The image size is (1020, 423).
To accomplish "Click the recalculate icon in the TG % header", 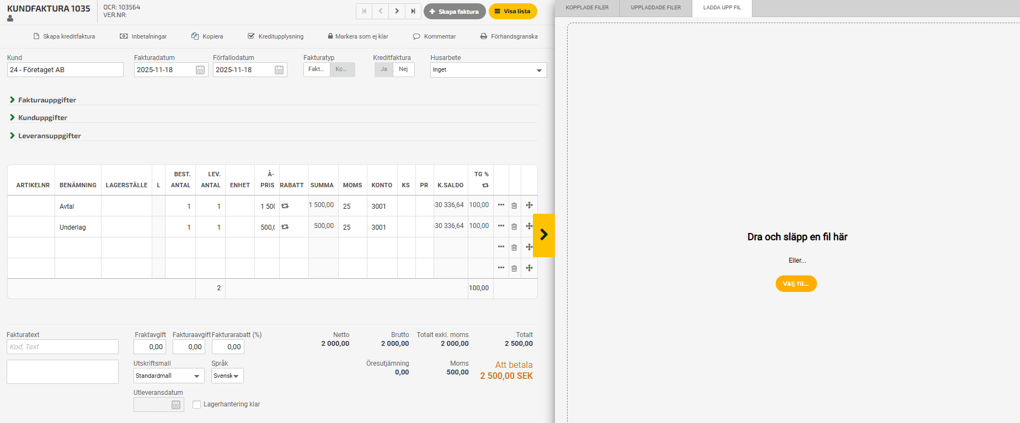I will pos(485,186).
